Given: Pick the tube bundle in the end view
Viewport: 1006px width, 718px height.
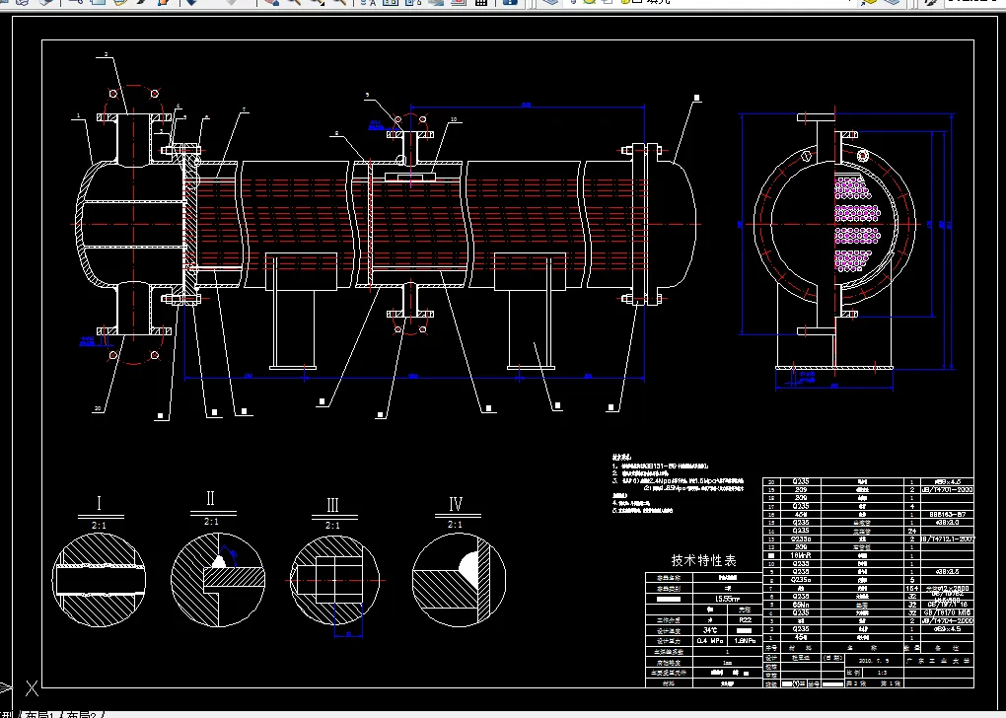Looking at the screenshot, I should [856, 225].
